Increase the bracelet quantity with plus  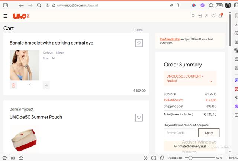click(x=46, y=85)
